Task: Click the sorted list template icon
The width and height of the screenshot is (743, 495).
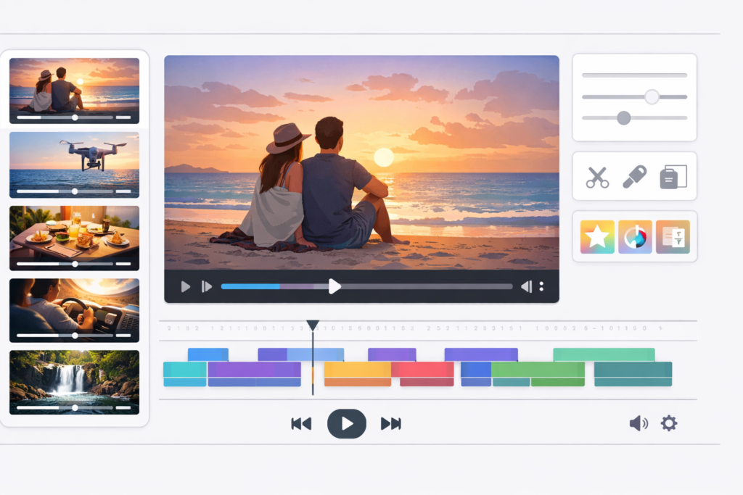Action: point(674,236)
